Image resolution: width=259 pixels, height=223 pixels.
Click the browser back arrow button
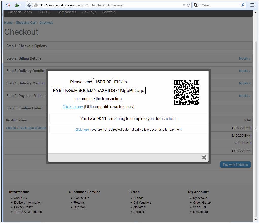click(29, 5)
